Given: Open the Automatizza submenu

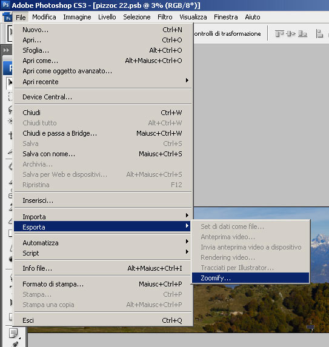Looking at the screenshot, I should coord(102,243).
